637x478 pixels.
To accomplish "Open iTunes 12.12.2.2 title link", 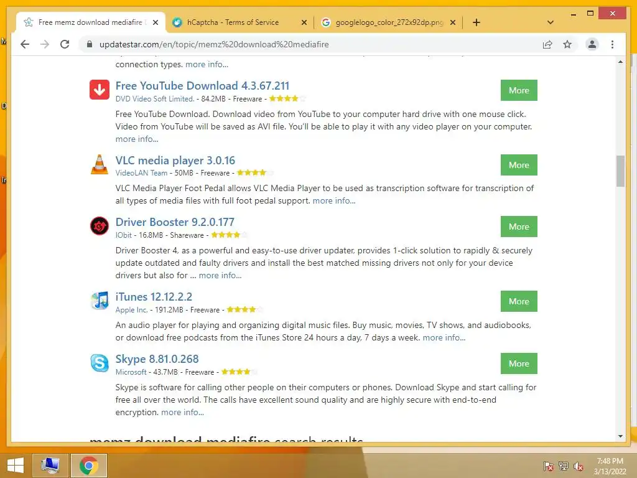I will 154,297.
